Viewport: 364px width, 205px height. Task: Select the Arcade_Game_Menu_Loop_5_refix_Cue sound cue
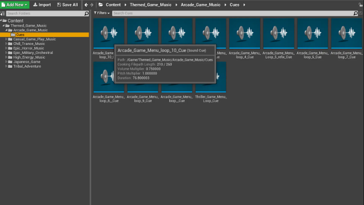click(279, 33)
